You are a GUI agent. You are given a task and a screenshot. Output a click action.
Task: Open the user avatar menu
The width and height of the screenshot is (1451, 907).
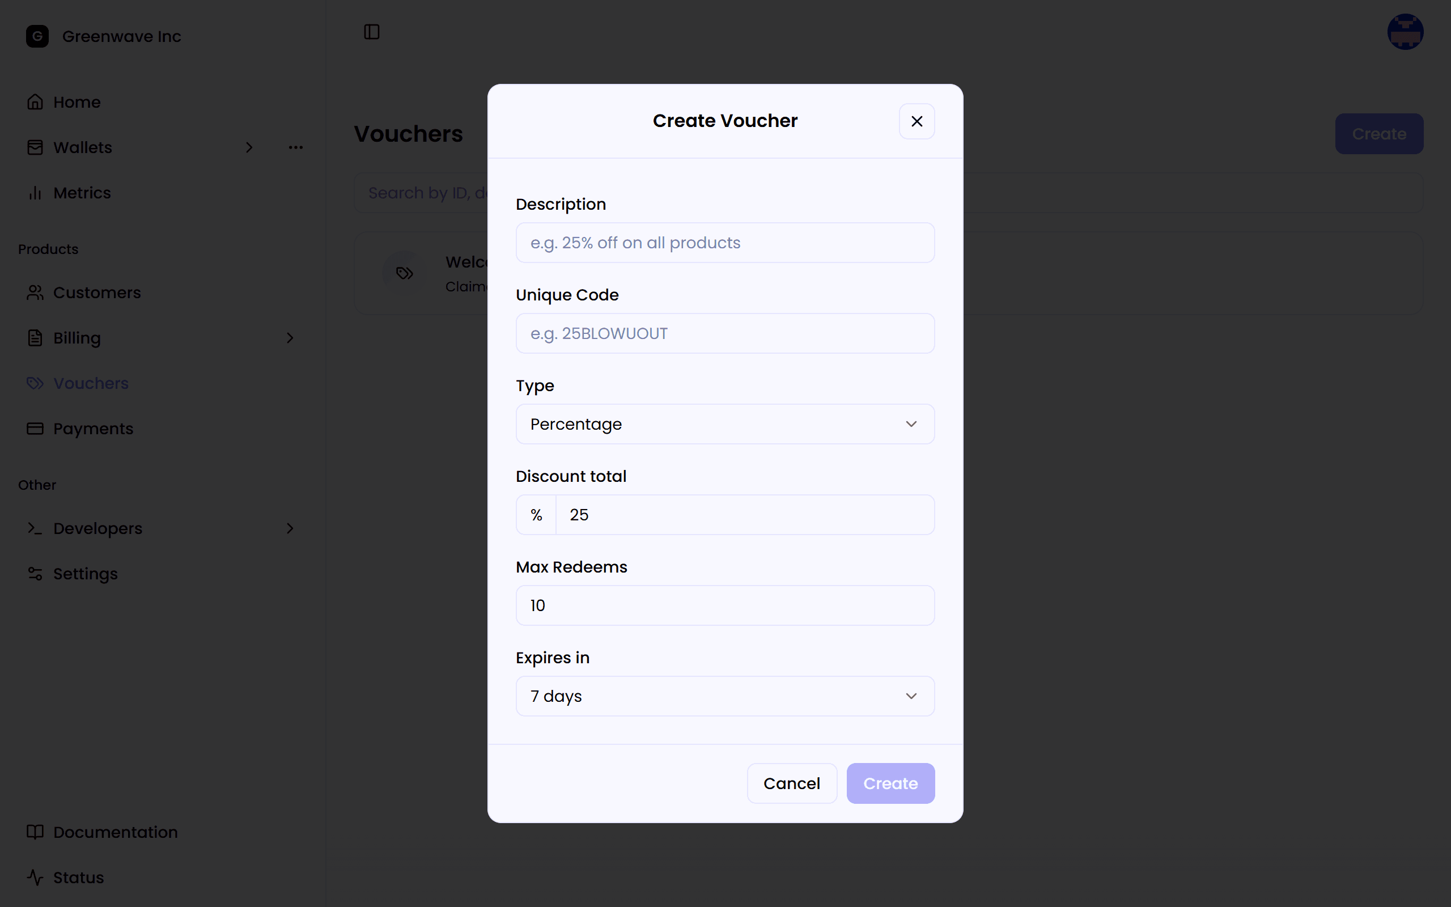(1405, 32)
